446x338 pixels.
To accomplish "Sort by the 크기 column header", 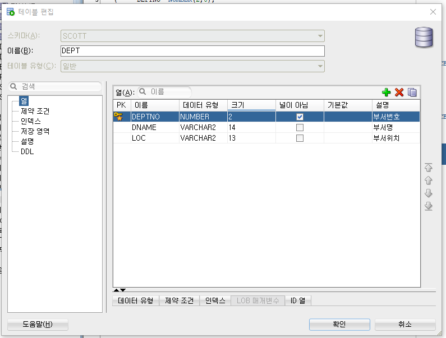I will pos(251,105).
